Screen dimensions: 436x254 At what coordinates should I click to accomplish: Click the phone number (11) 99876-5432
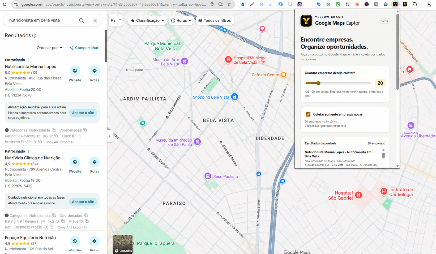tap(19, 186)
